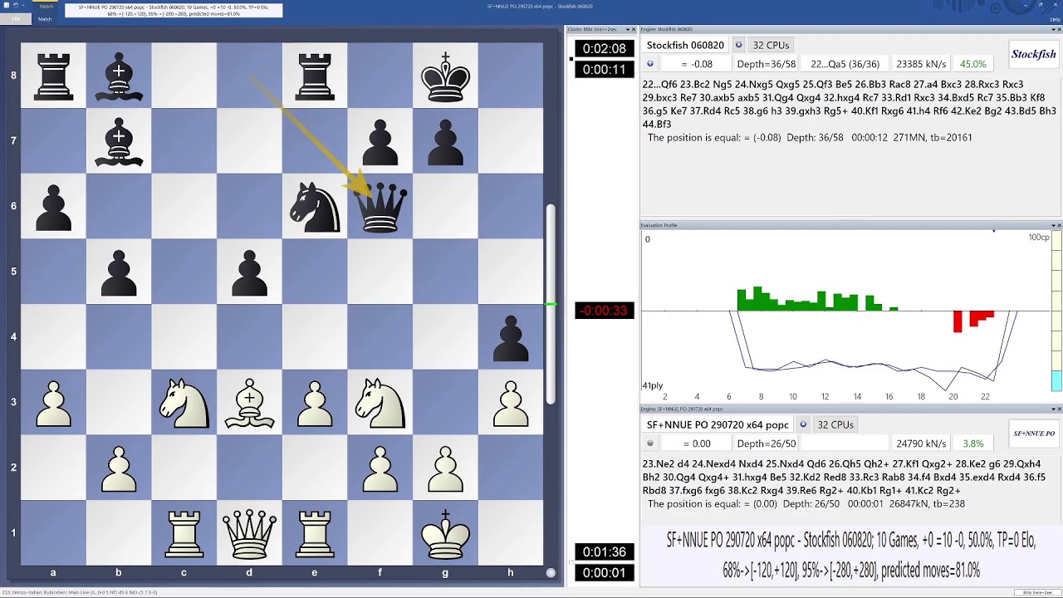
Task: Click the 24790 kN/s speed value
Action: (921, 444)
